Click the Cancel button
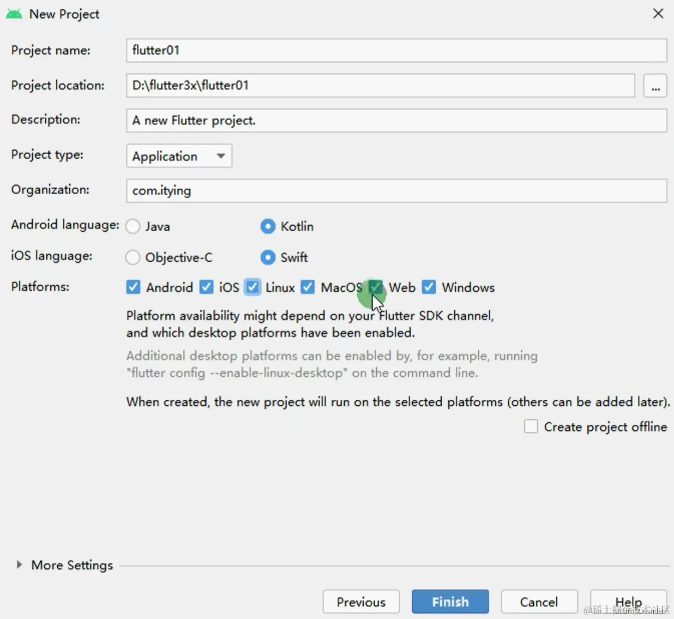Viewport: 674px width, 619px height. coord(539,602)
